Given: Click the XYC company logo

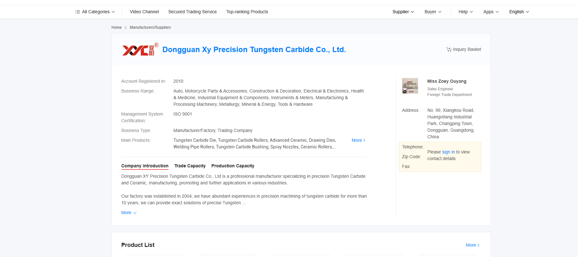Looking at the screenshot, I should [140, 50].
